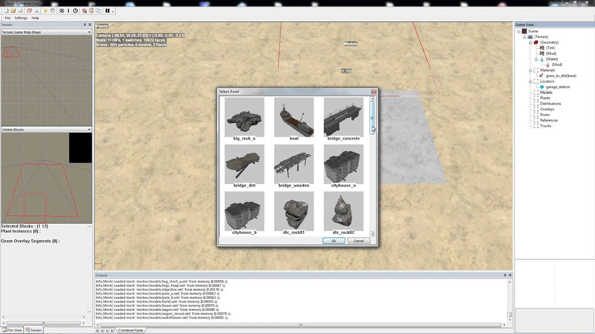
Task: Select garage_station in Scene View
Action: coord(558,87)
